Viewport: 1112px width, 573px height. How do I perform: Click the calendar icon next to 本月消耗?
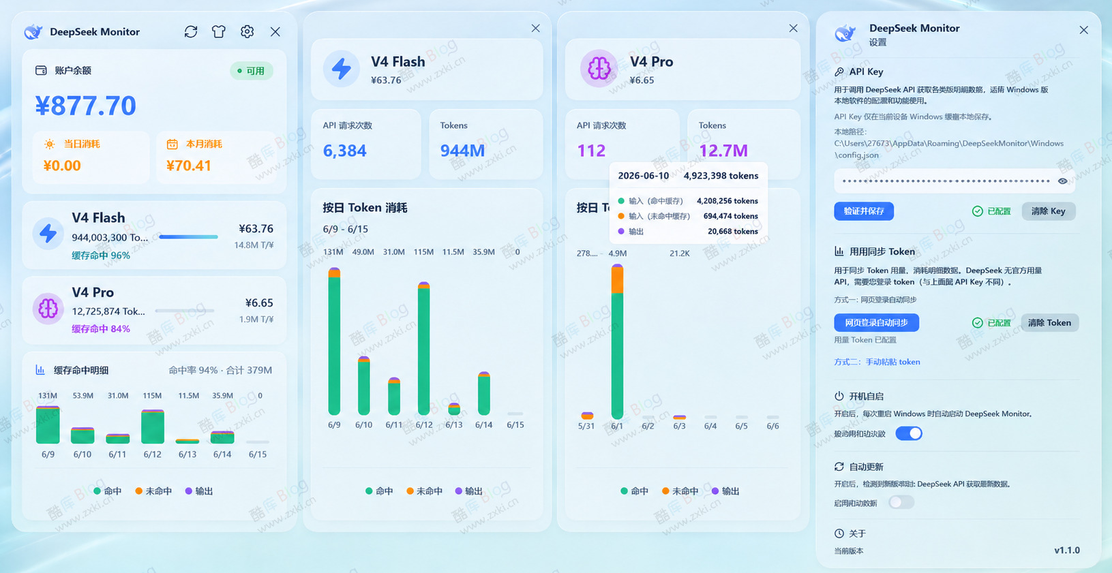(x=172, y=144)
